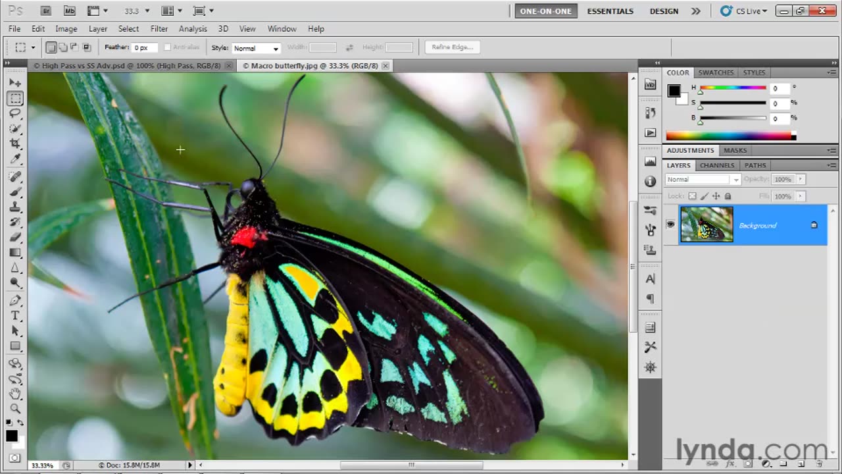Screen dimensions: 842x474
Task: Select the Brush tool
Action: [15, 192]
